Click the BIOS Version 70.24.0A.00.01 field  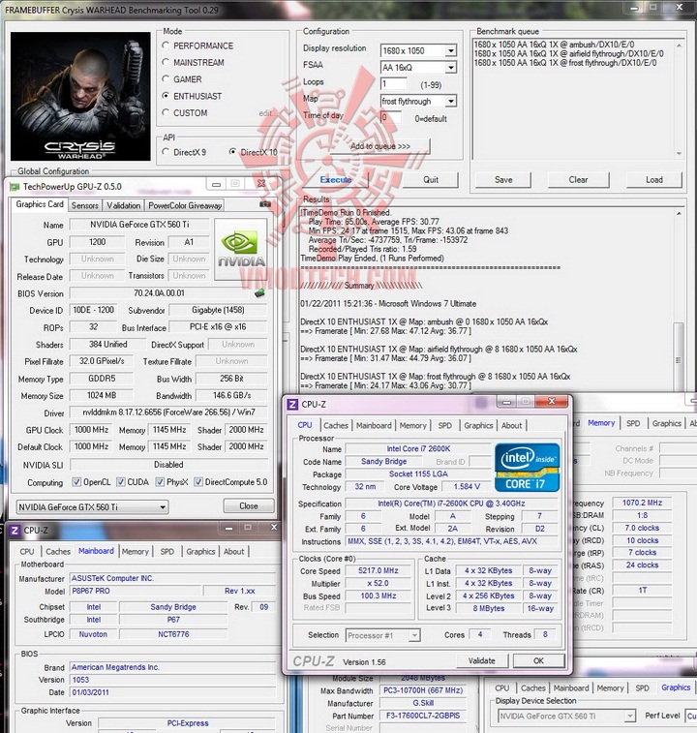click(159, 293)
